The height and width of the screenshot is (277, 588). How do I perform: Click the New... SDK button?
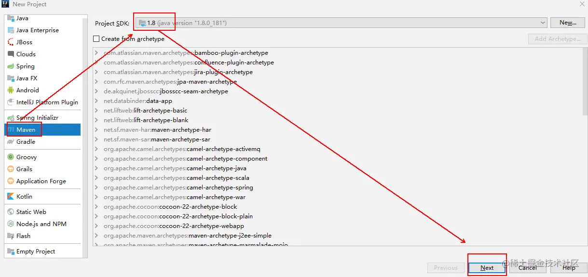pos(568,23)
